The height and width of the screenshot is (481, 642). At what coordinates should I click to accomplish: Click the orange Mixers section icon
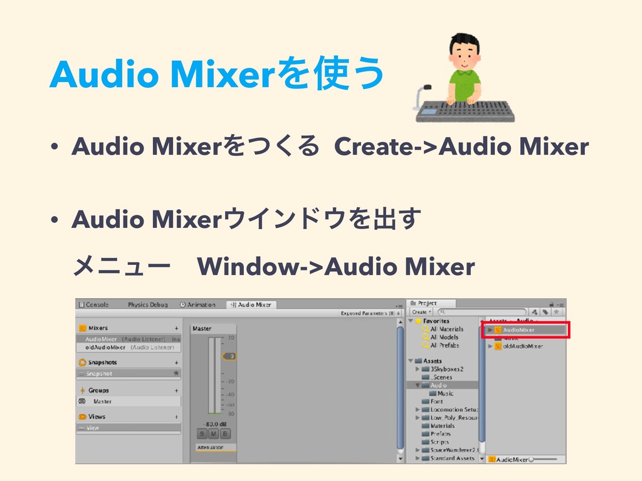pos(82,328)
